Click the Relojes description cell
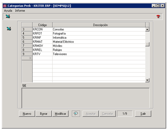Viewport: 167px width, 132px height. [99, 50]
